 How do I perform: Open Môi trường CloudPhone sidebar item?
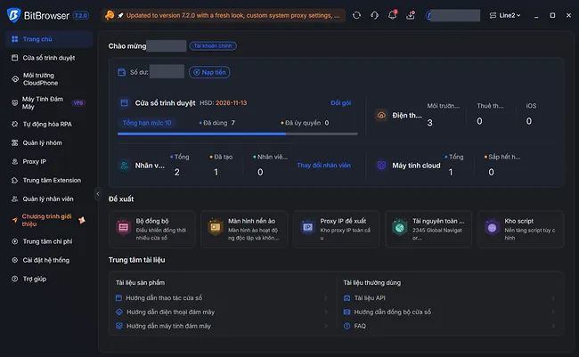pos(49,79)
